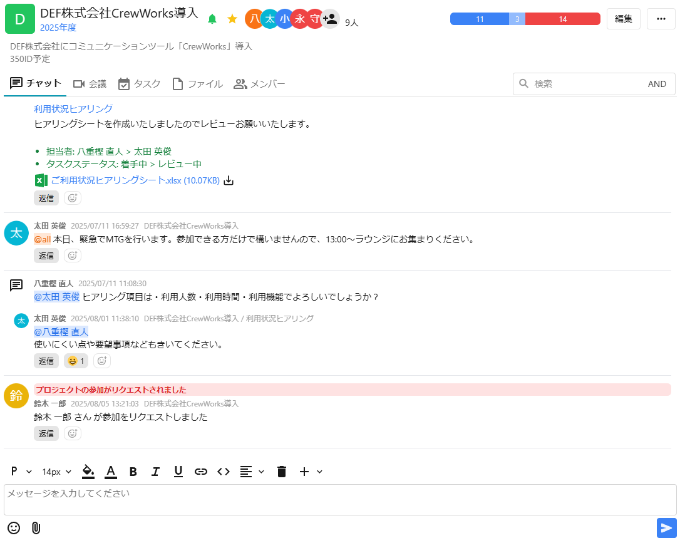Attach a file with paperclip icon
Image resolution: width=680 pixels, height=538 pixels.
tap(36, 527)
